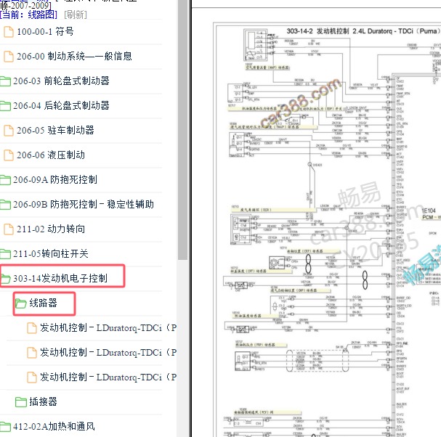Click the file icon of third 发动机控制 LDuratorq entry
This screenshot has height=437, width=441.
[31, 377]
